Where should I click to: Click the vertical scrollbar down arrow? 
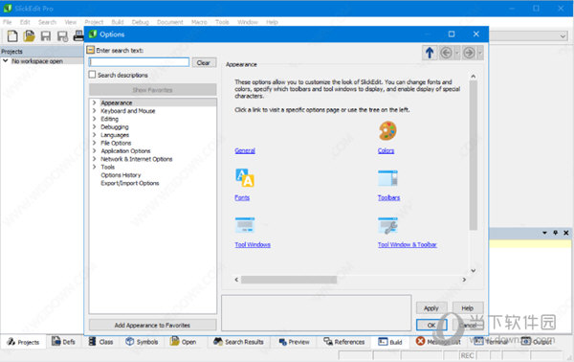click(473, 270)
